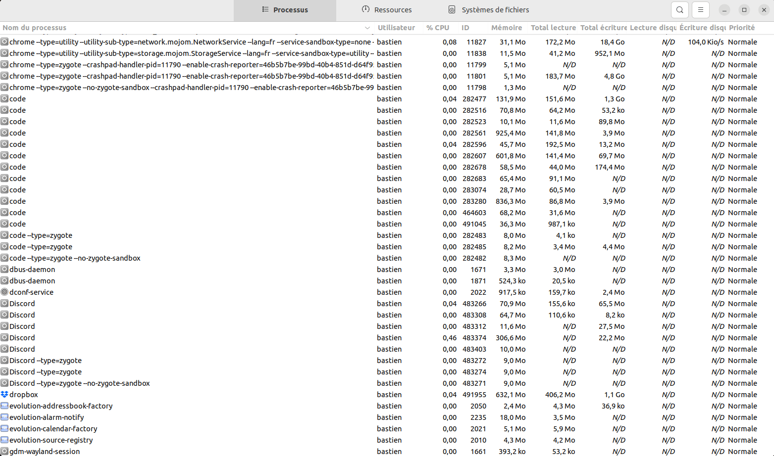This screenshot has width=774, height=456.
Task: Select the first dbus-daemon process row
Action: coord(198,270)
